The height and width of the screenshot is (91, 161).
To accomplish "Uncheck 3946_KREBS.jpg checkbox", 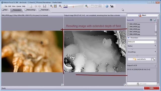I will coord(128,34).
